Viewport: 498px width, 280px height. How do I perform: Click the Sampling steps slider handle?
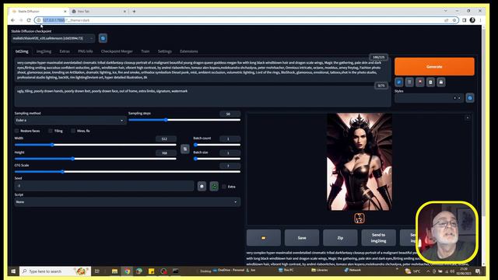pos(166,120)
